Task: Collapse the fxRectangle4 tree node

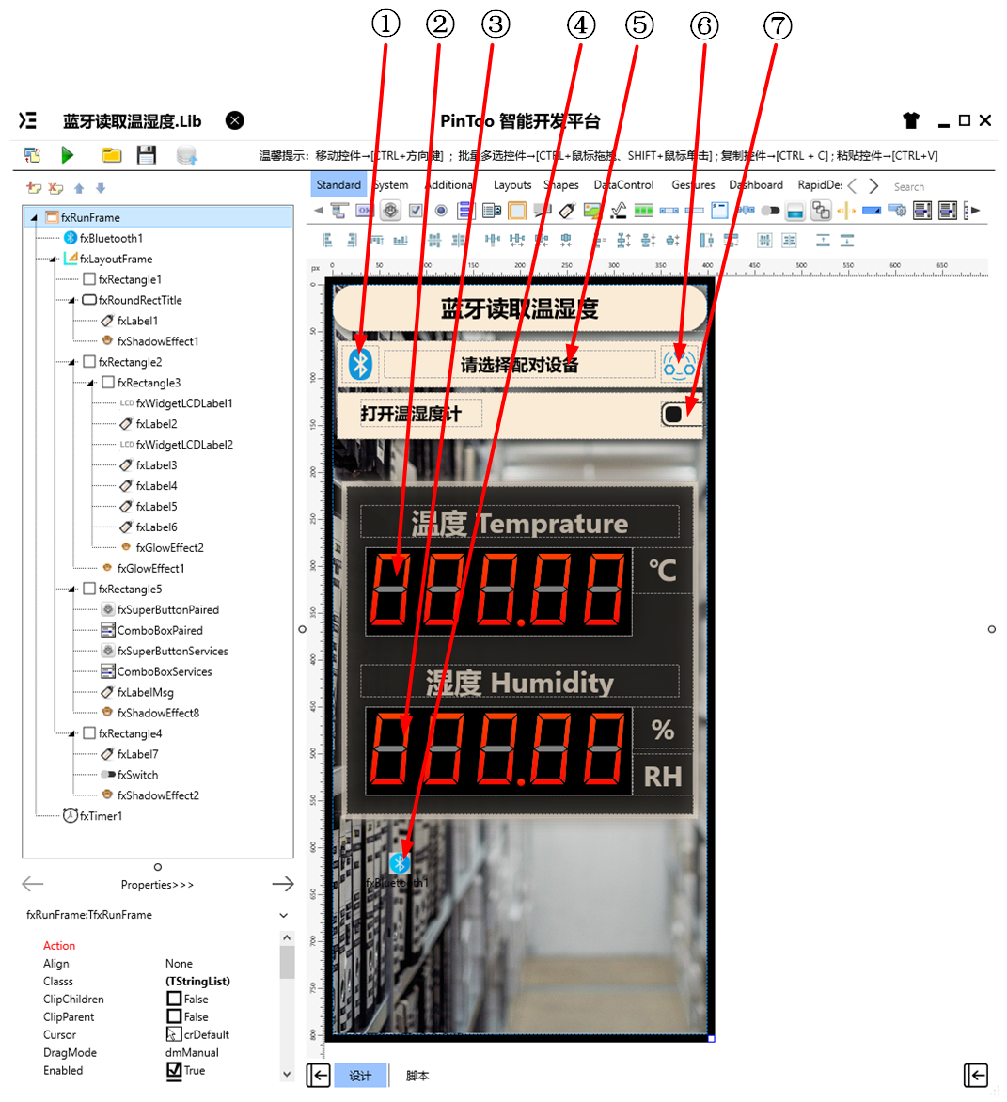Action: [x=71, y=734]
